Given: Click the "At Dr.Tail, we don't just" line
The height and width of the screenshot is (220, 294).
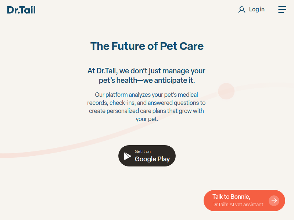Looking at the screenshot, I should tap(146, 71).
